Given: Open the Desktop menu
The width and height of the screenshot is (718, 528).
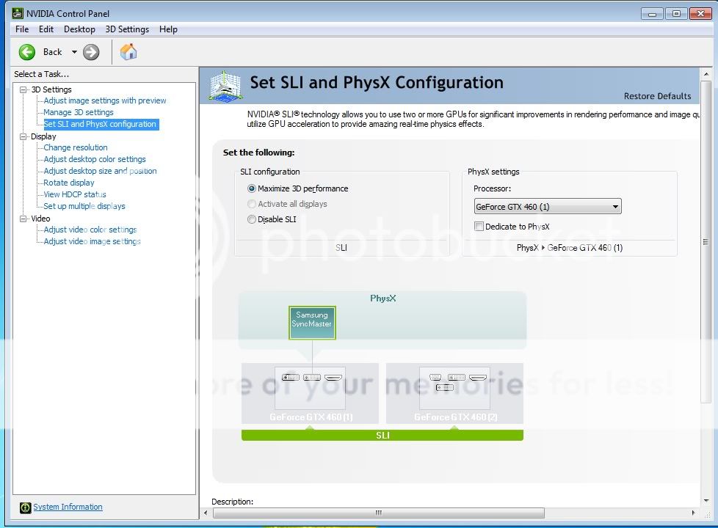Looking at the screenshot, I should coord(80,29).
